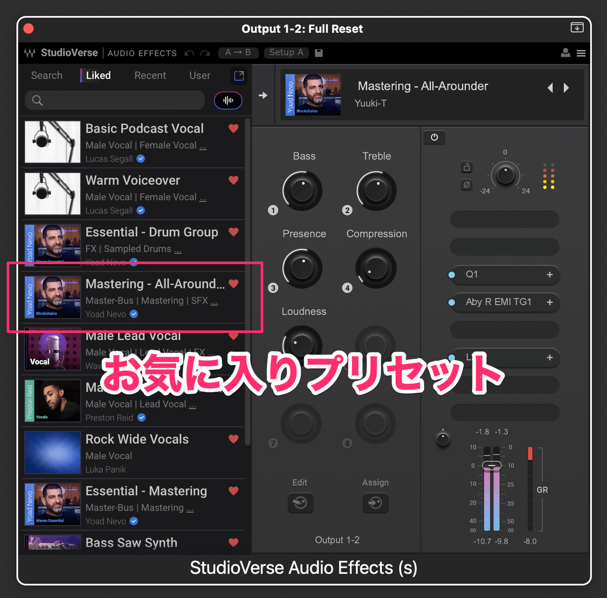Expand the Aby R EMI TG1 slot
The height and width of the screenshot is (598, 607).
[549, 303]
